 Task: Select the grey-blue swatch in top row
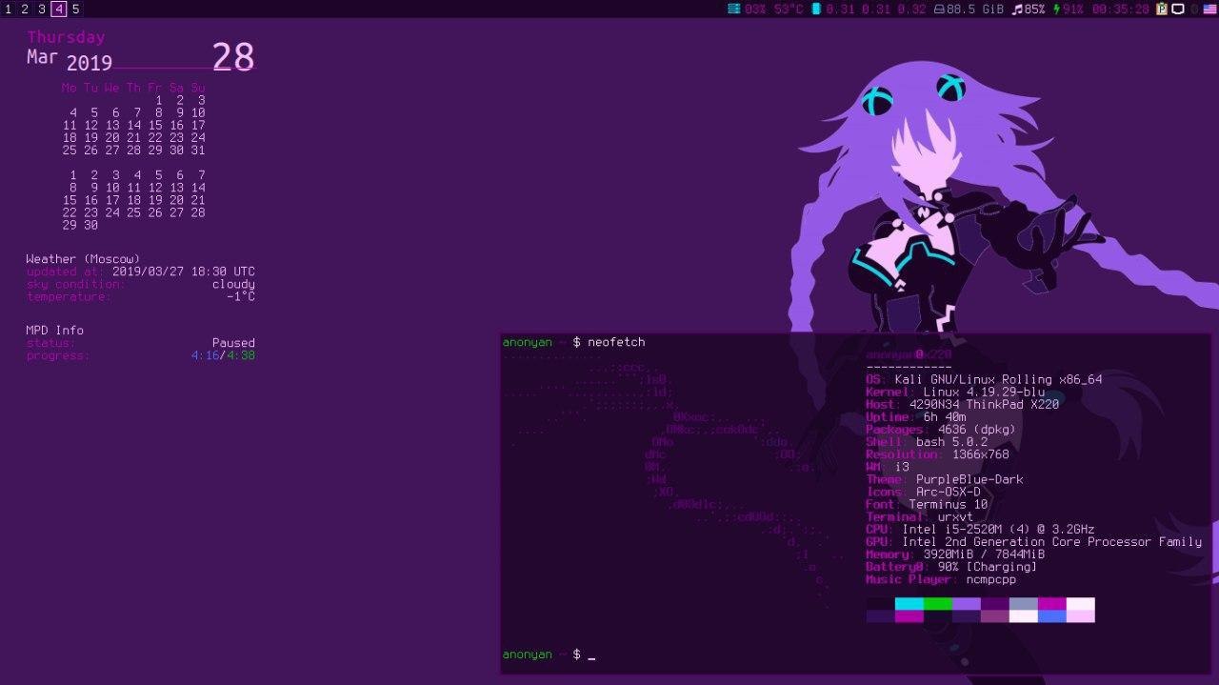[1024, 603]
